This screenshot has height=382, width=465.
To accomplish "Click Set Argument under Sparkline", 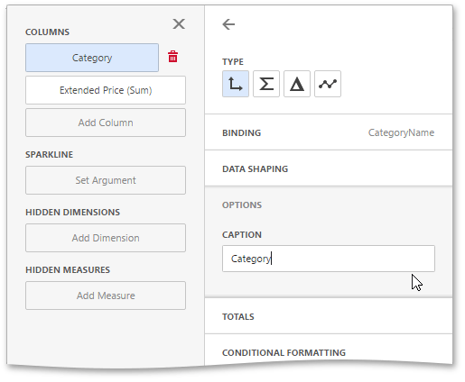I will point(106,180).
